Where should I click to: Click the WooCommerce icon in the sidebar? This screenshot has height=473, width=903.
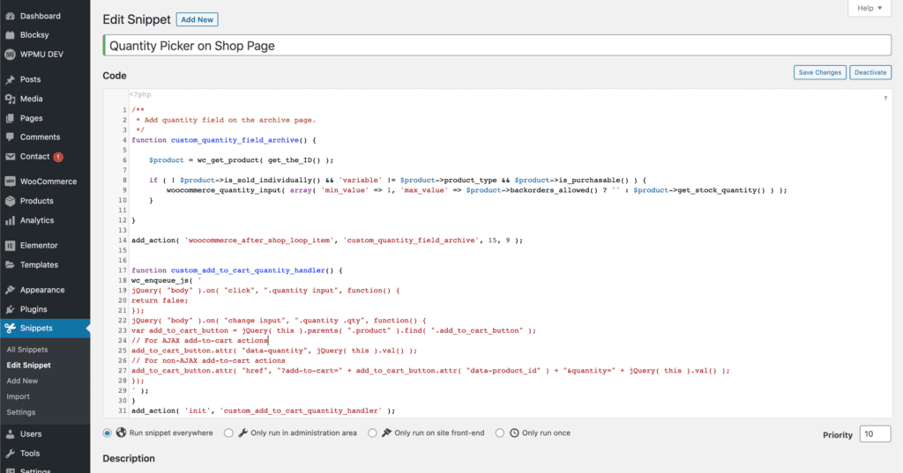pyautogui.click(x=10, y=181)
